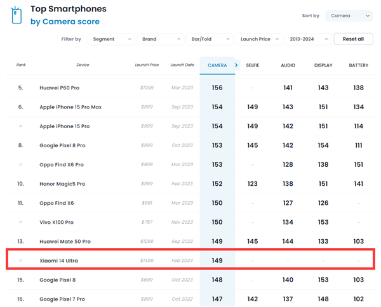The width and height of the screenshot is (381, 307).
Task: Open Apple iPhone 15 Pro Max entry
Action: click(x=70, y=107)
